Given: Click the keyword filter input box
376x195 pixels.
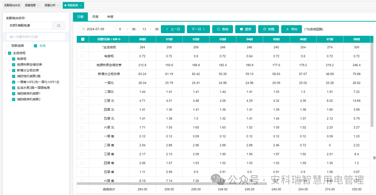Looking at the screenshot, I should click(x=36, y=36).
